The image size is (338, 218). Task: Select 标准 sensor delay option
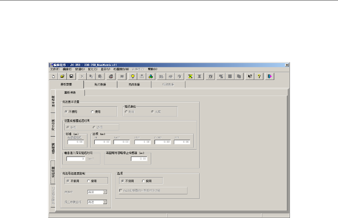coord(71,127)
